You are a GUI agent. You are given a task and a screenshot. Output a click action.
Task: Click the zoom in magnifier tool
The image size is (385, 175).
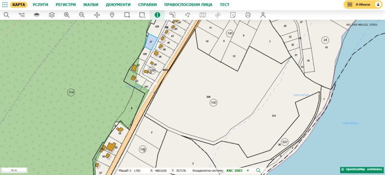click(67, 15)
